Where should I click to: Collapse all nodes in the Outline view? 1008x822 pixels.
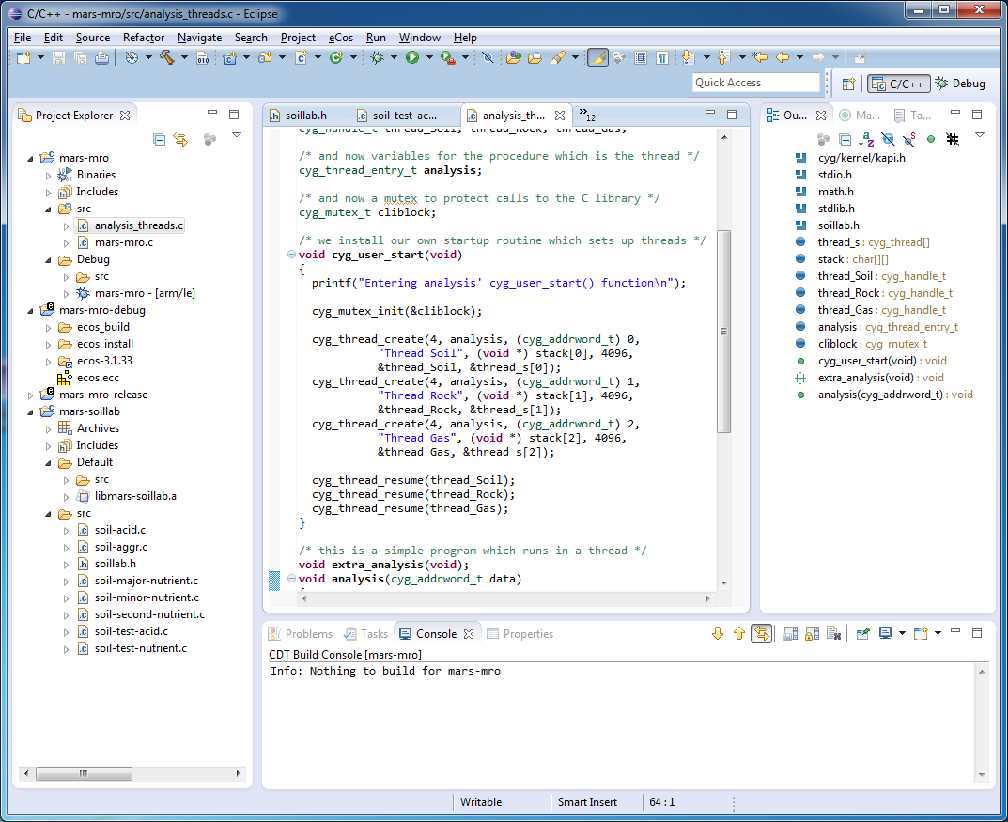[x=845, y=138]
